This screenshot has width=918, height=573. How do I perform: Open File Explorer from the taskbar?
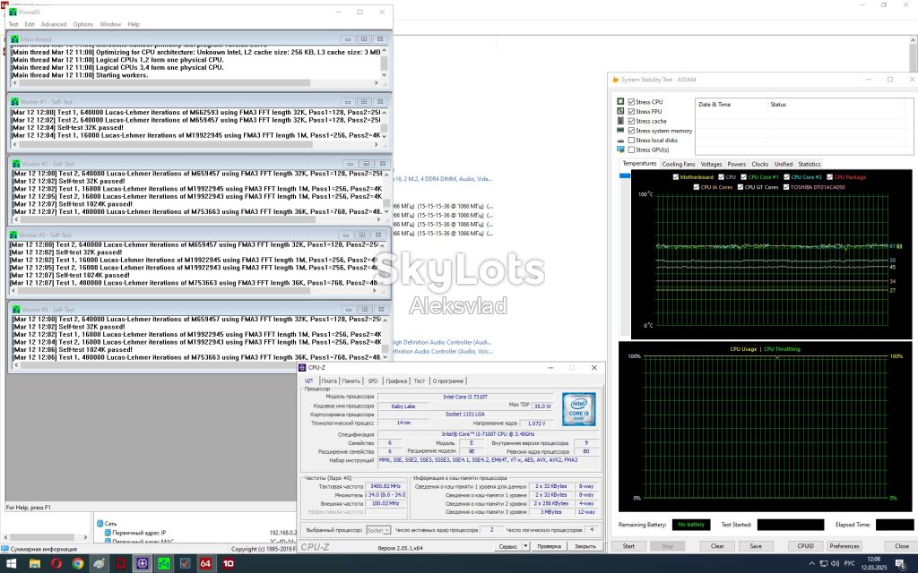(35, 564)
